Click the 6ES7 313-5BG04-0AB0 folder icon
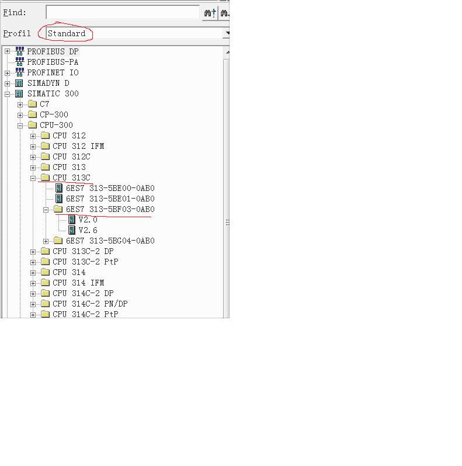 (x=58, y=241)
